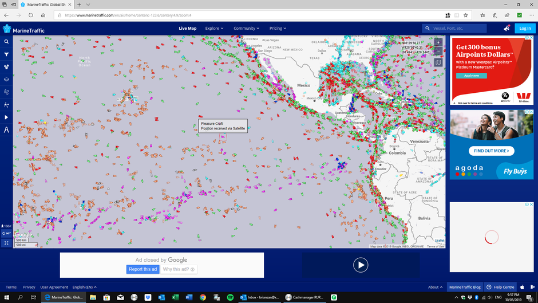Open Spotify from the taskbar
Viewport: 538px width, 303px height.
pos(230,297)
